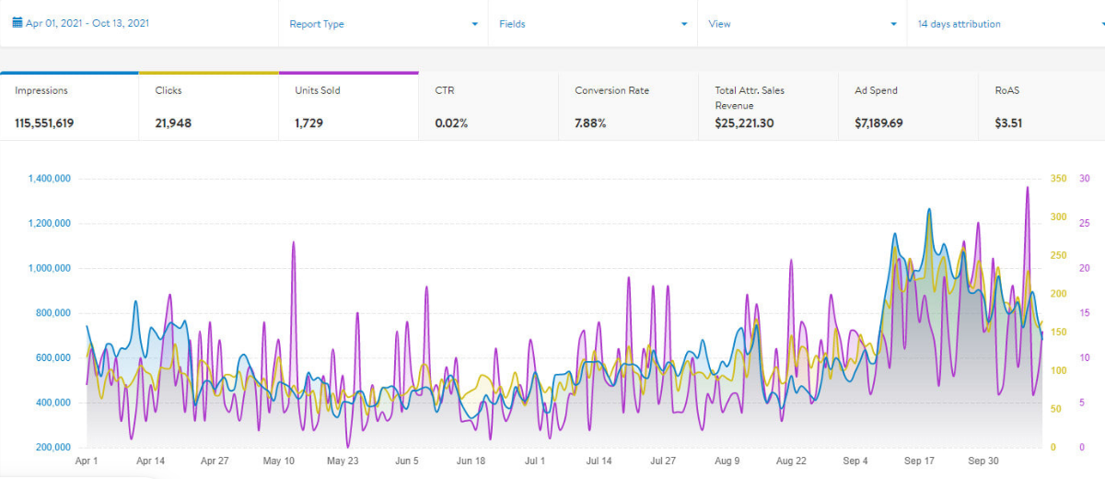Expand the View dropdown

coord(719,24)
